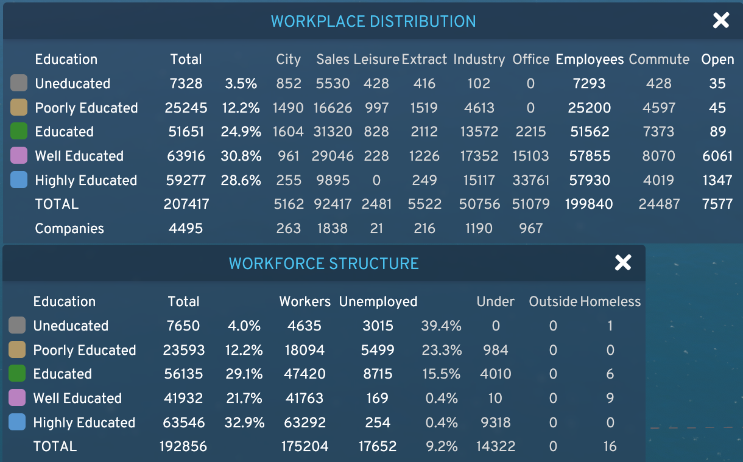Image resolution: width=743 pixels, height=462 pixels.
Task: Click Highly Educated workforce total 63546
Action: 183,422
